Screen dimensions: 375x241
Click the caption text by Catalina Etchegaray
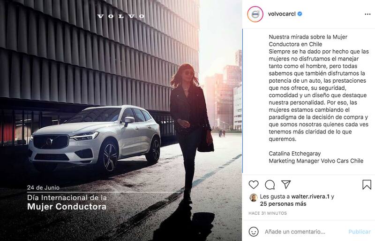click(318, 88)
